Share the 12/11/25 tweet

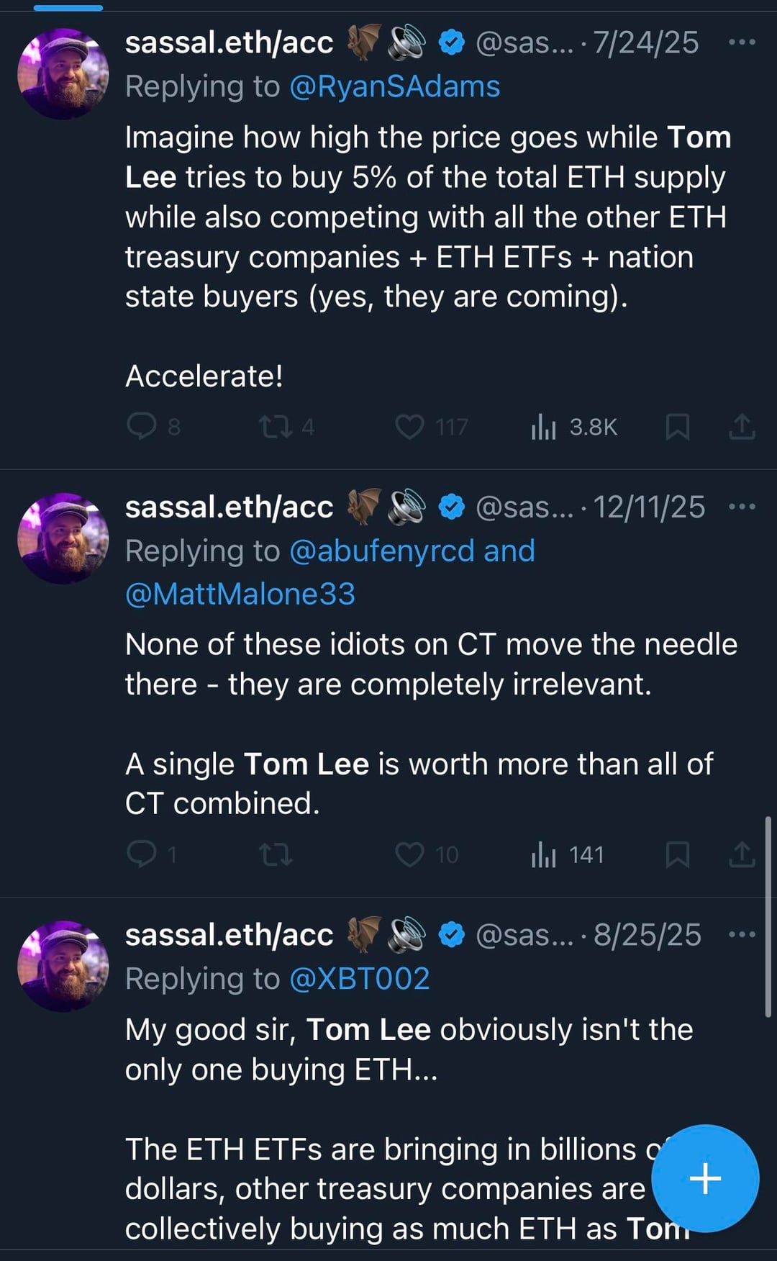(742, 854)
